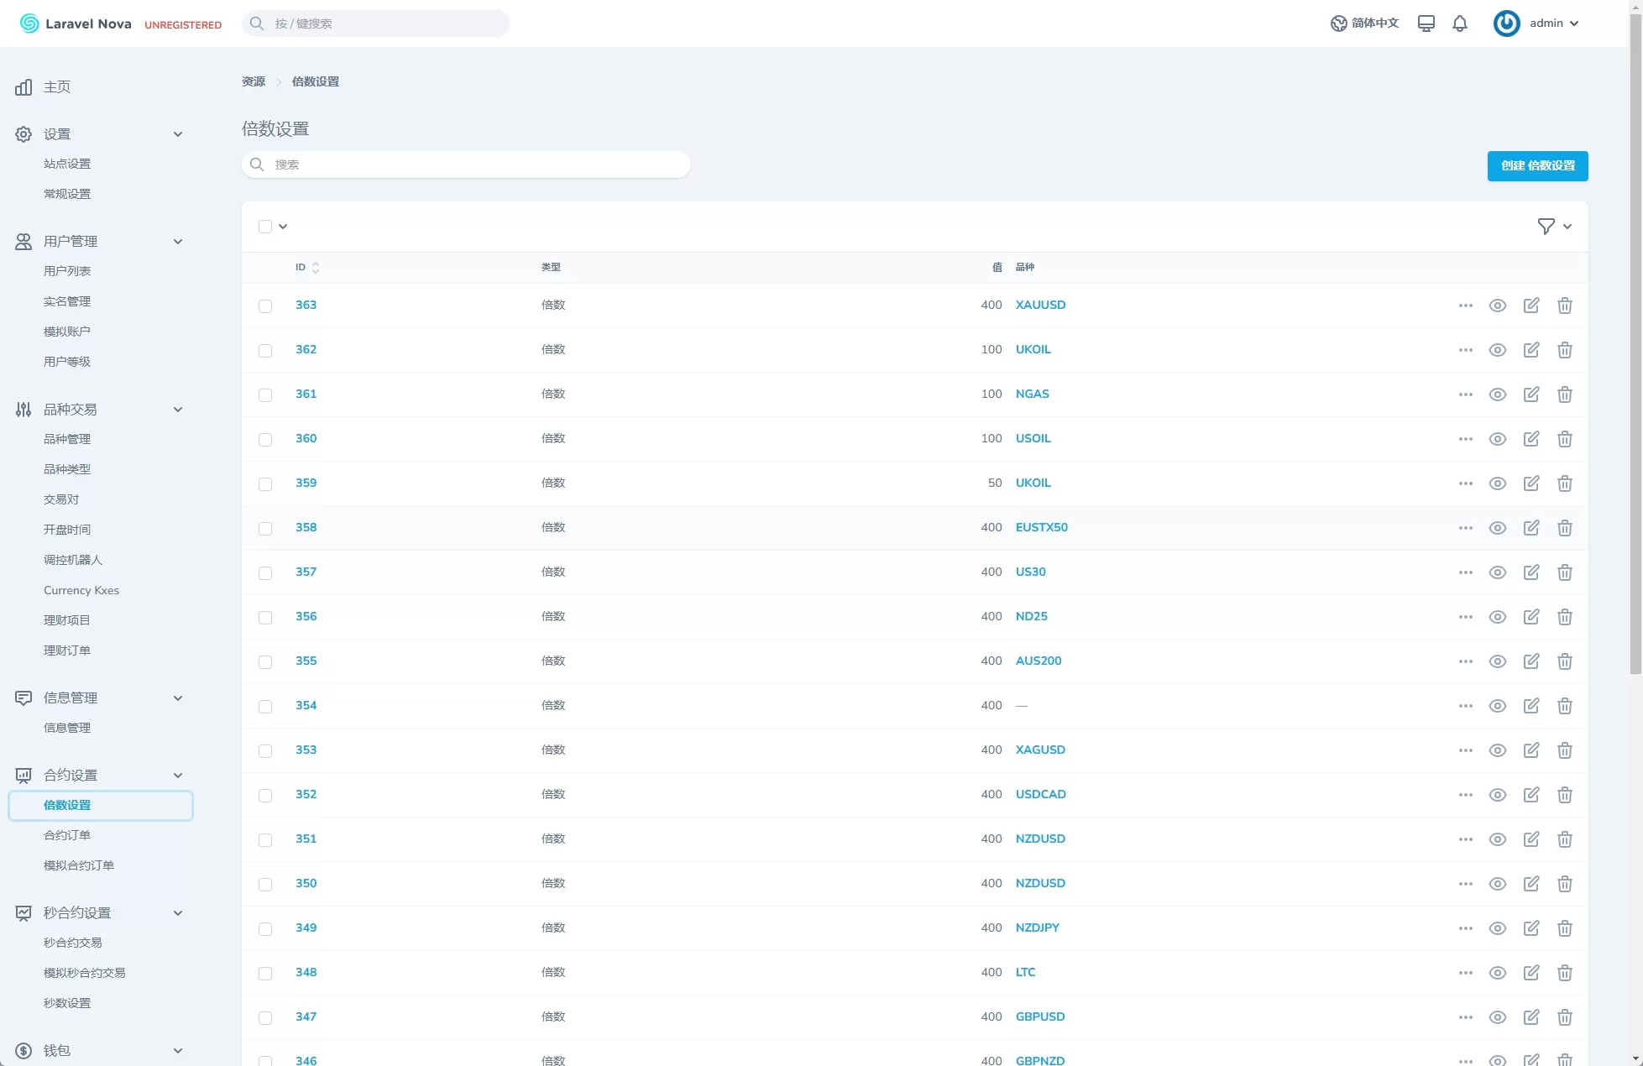Edit the UKOIL row 362 with pencil icon
The image size is (1643, 1066).
coord(1531,350)
